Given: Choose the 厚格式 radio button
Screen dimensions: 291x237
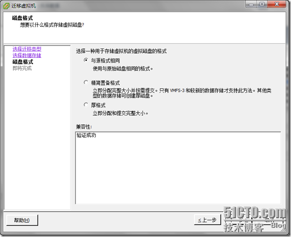Looking at the screenshot, I should pyautogui.click(x=86, y=105).
